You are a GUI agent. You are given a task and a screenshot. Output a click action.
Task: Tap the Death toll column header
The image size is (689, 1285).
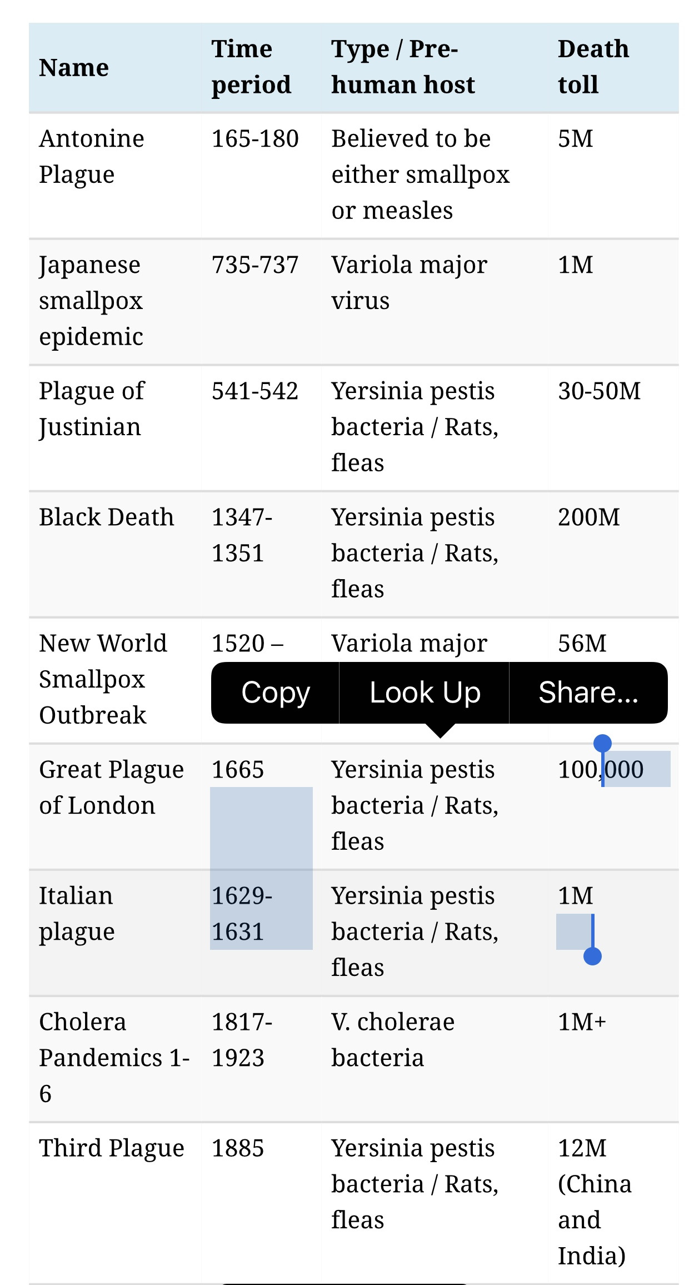coord(593,67)
